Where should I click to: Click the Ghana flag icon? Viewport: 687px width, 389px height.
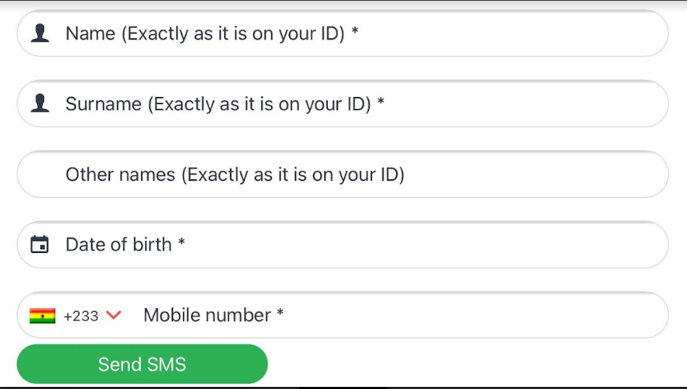[x=43, y=316]
